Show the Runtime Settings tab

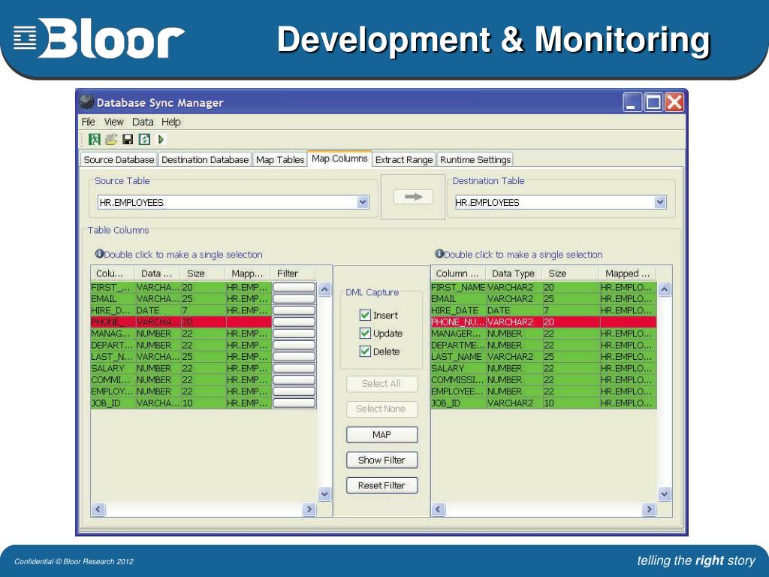(475, 159)
